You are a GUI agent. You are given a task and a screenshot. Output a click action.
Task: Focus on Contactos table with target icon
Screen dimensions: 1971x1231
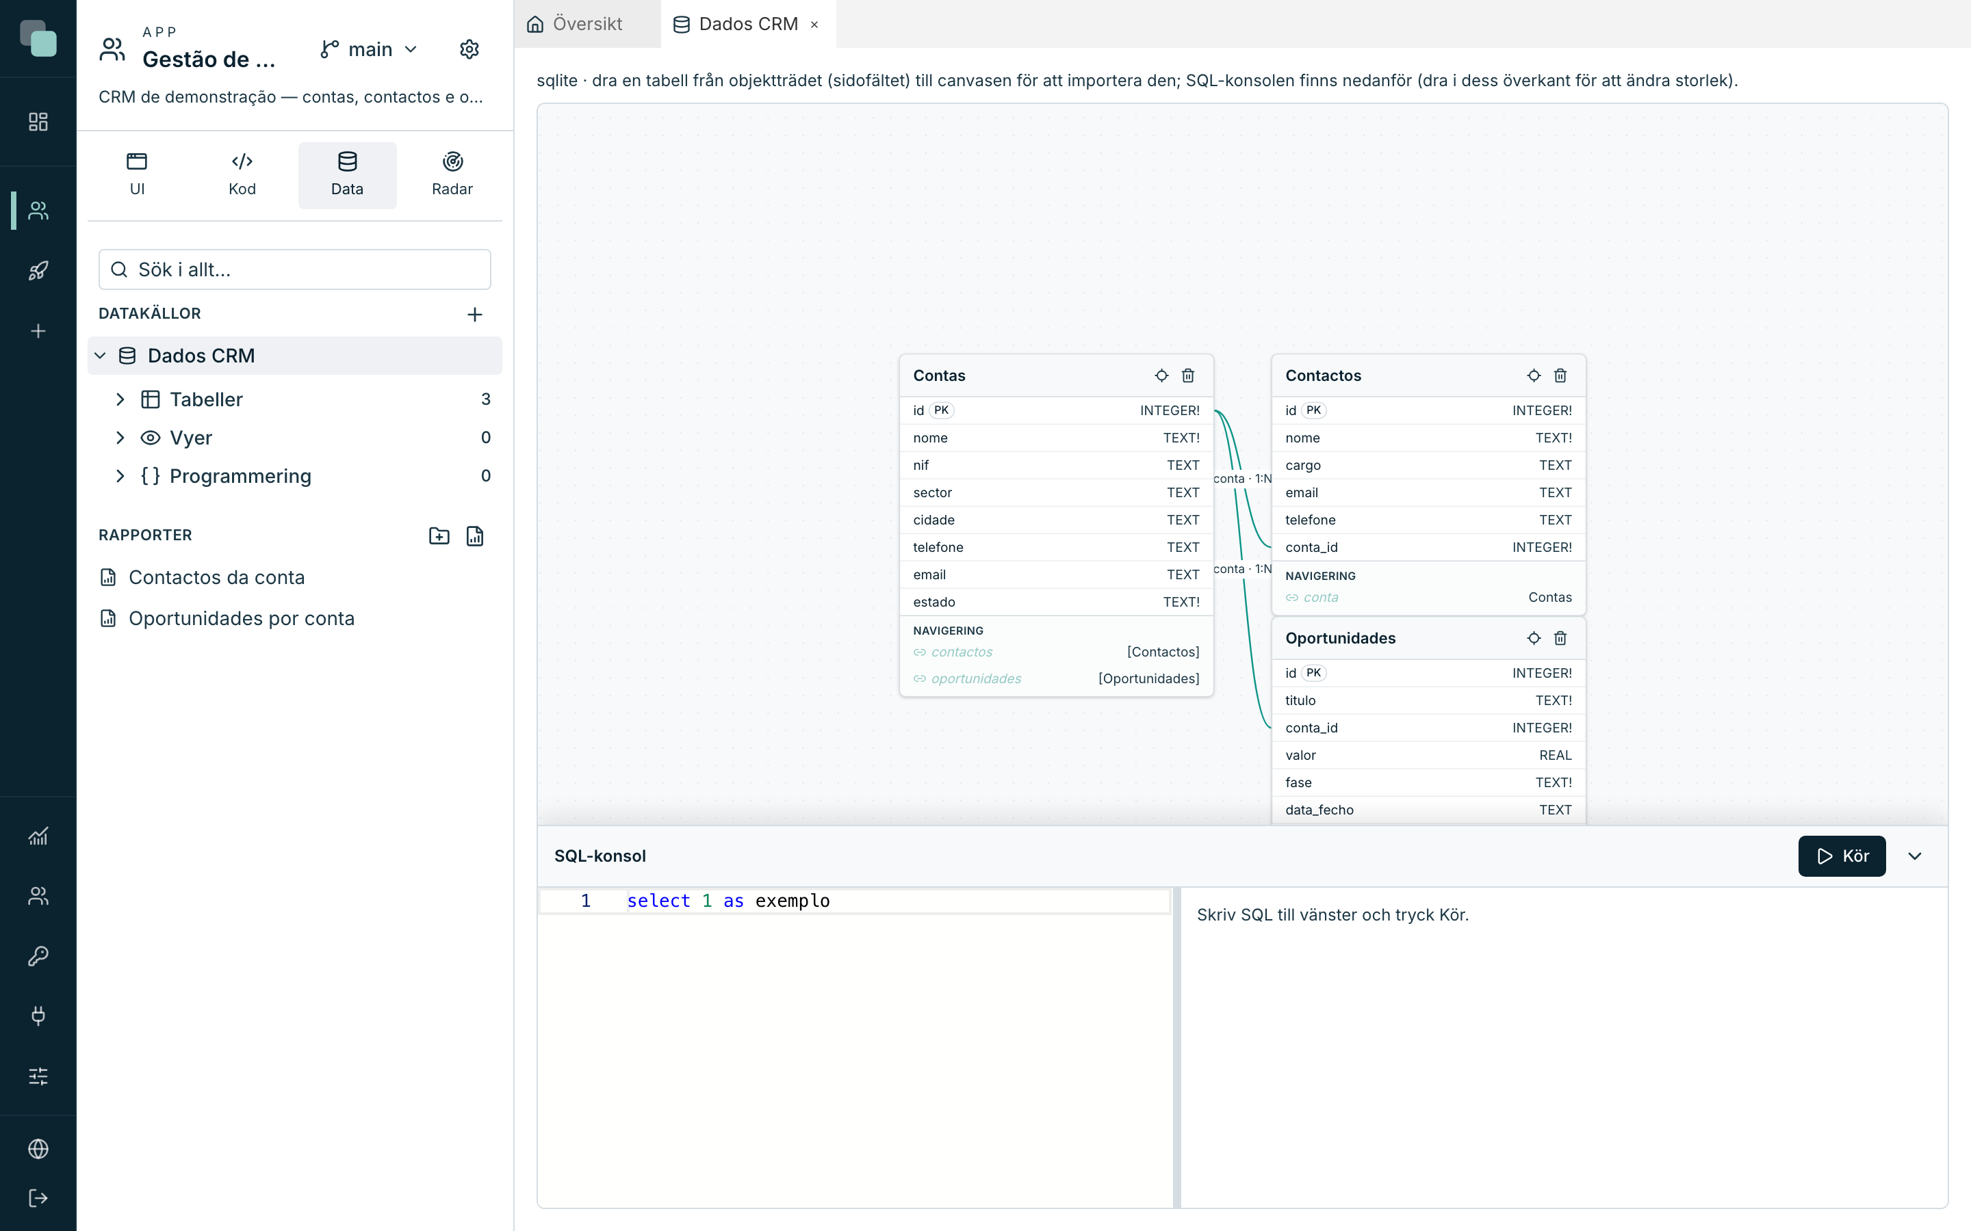tap(1534, 375)
